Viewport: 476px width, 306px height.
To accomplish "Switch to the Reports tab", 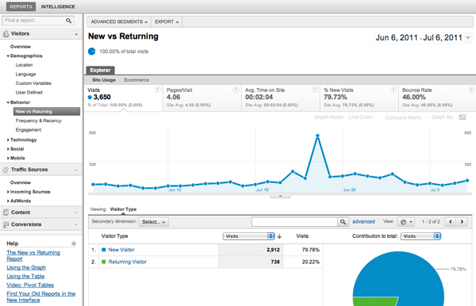I will [21, 6].
